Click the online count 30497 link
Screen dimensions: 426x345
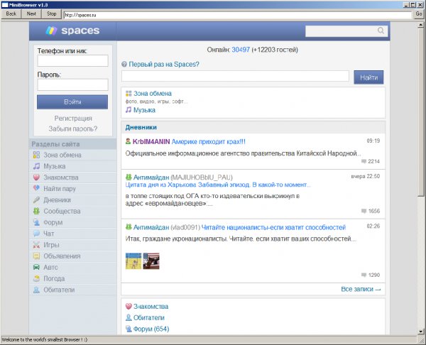coord(241,50)
